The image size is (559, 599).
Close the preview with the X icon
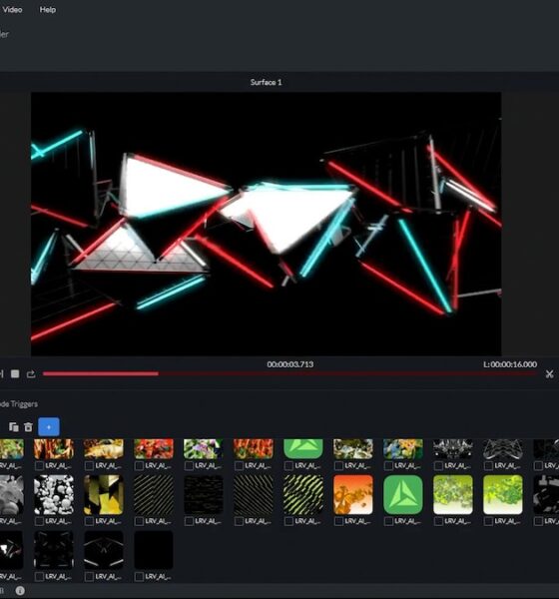[x=549, y=374]
